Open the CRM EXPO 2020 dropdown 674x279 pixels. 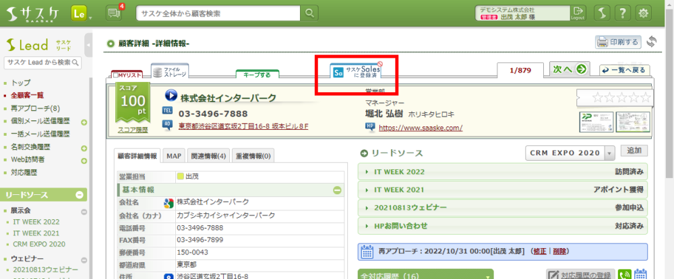coord(609,153)
